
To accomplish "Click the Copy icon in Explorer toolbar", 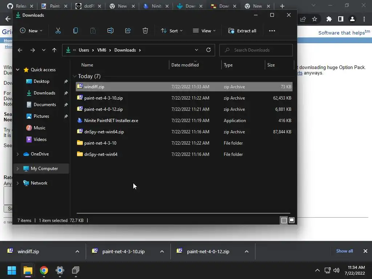I will (x=76, y=31).
